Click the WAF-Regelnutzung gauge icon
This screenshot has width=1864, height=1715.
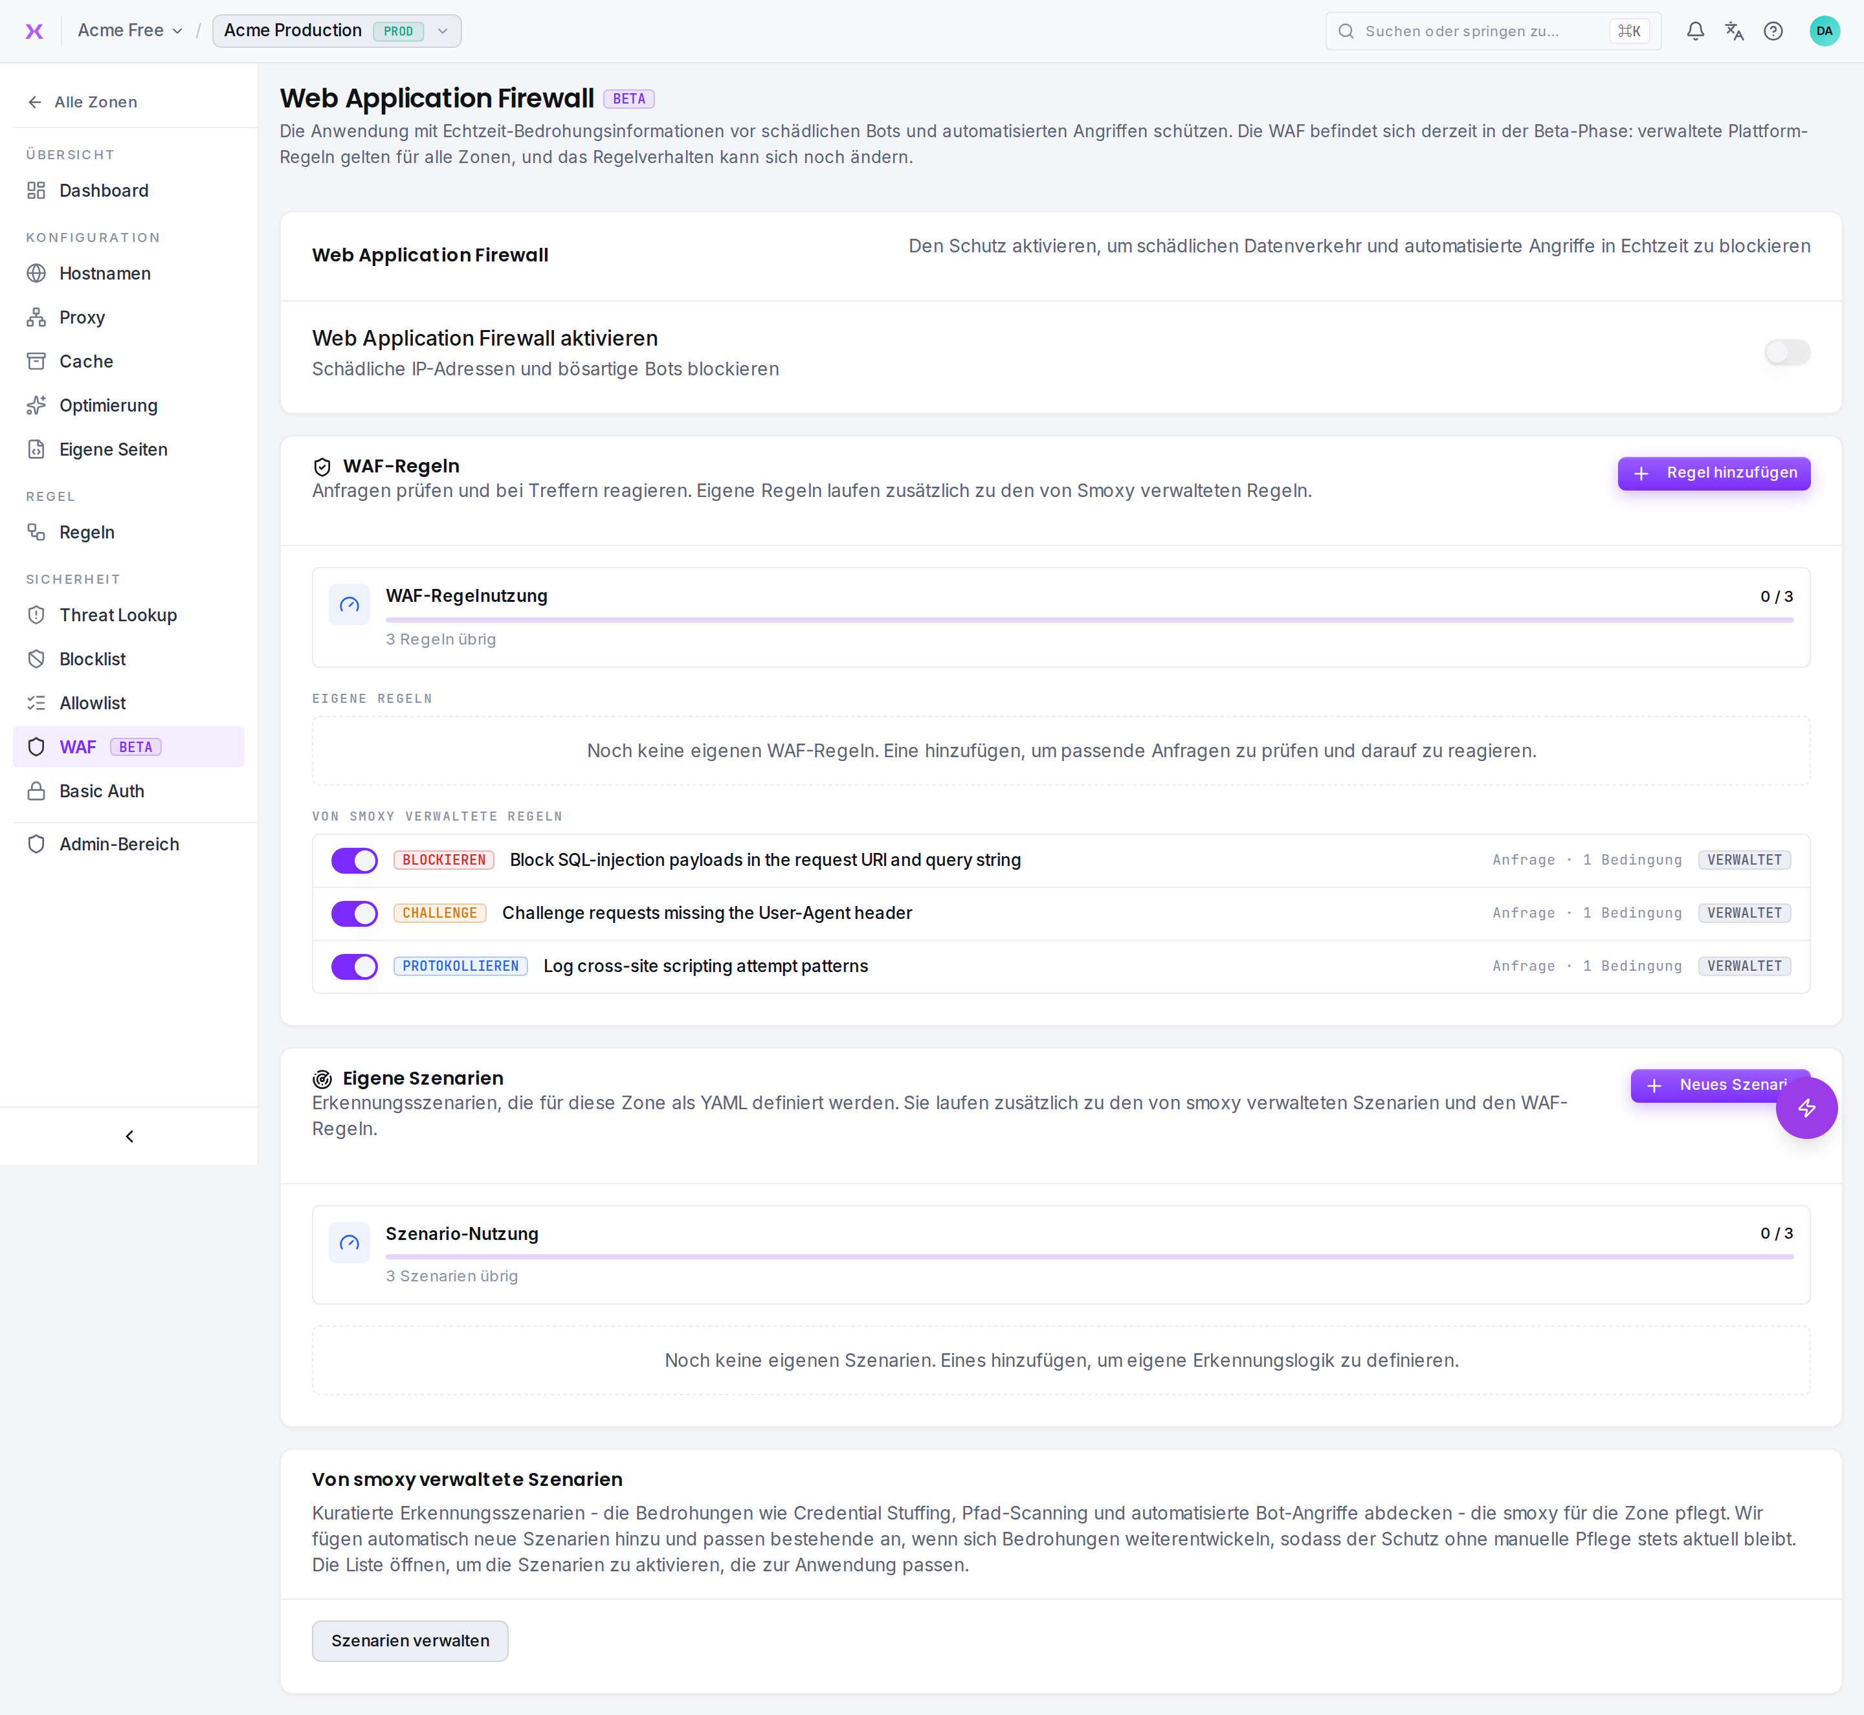(349, 604)
